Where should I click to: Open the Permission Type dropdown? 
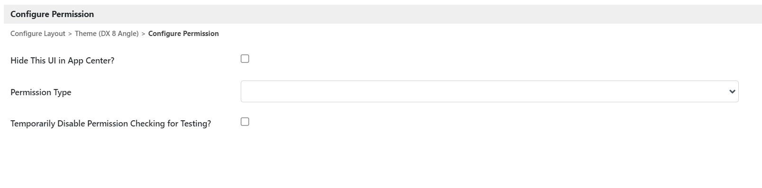pyautogui.click(x=490, y=91)
